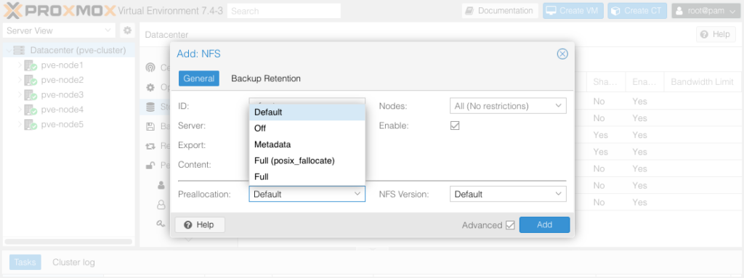This screenshot has height=278, width=744.
Task: Open the General tab
Action: tap(199, 78)
